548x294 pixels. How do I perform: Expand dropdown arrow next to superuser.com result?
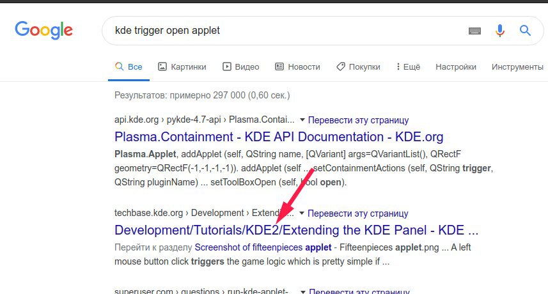[303, 291]
